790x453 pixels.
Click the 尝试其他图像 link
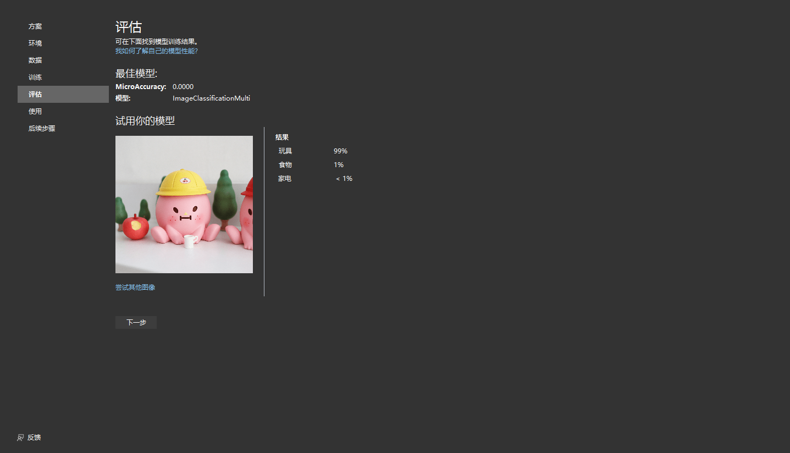click(x=135, y=288)
